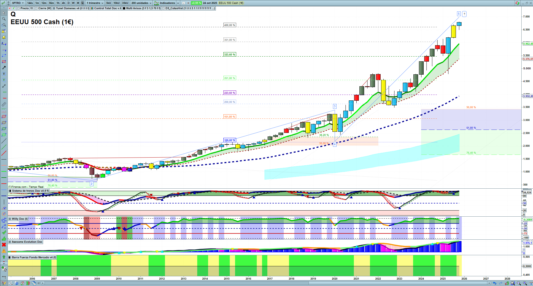This screenshot has width=533, height=286.
Task: Click the 10kU units button
Action: click(x=117, y=3)
